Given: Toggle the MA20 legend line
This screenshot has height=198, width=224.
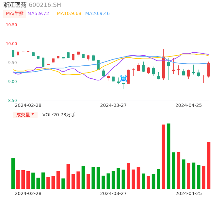Looking at the screenshot, I should 97,14.
